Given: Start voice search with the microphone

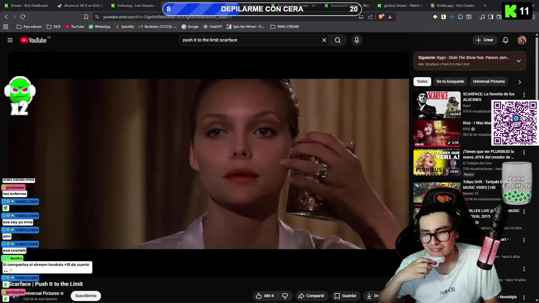Looking at the screenshot, I should click(357, 40).
